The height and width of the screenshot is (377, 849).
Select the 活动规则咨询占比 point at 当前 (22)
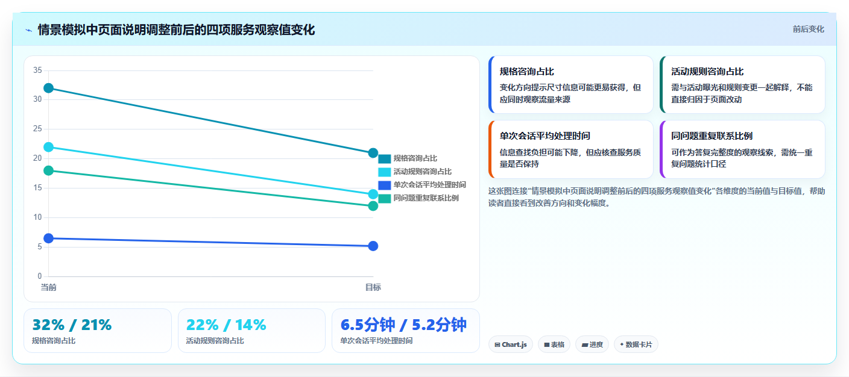coord(49,147)
